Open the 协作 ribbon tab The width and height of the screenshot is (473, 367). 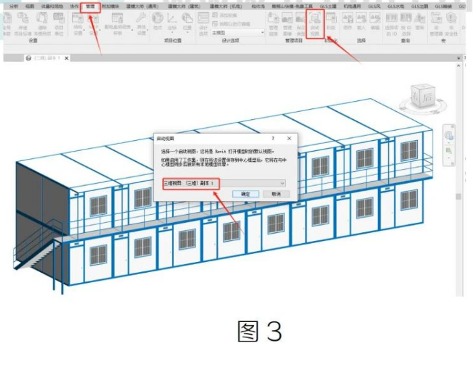[74, 6]
